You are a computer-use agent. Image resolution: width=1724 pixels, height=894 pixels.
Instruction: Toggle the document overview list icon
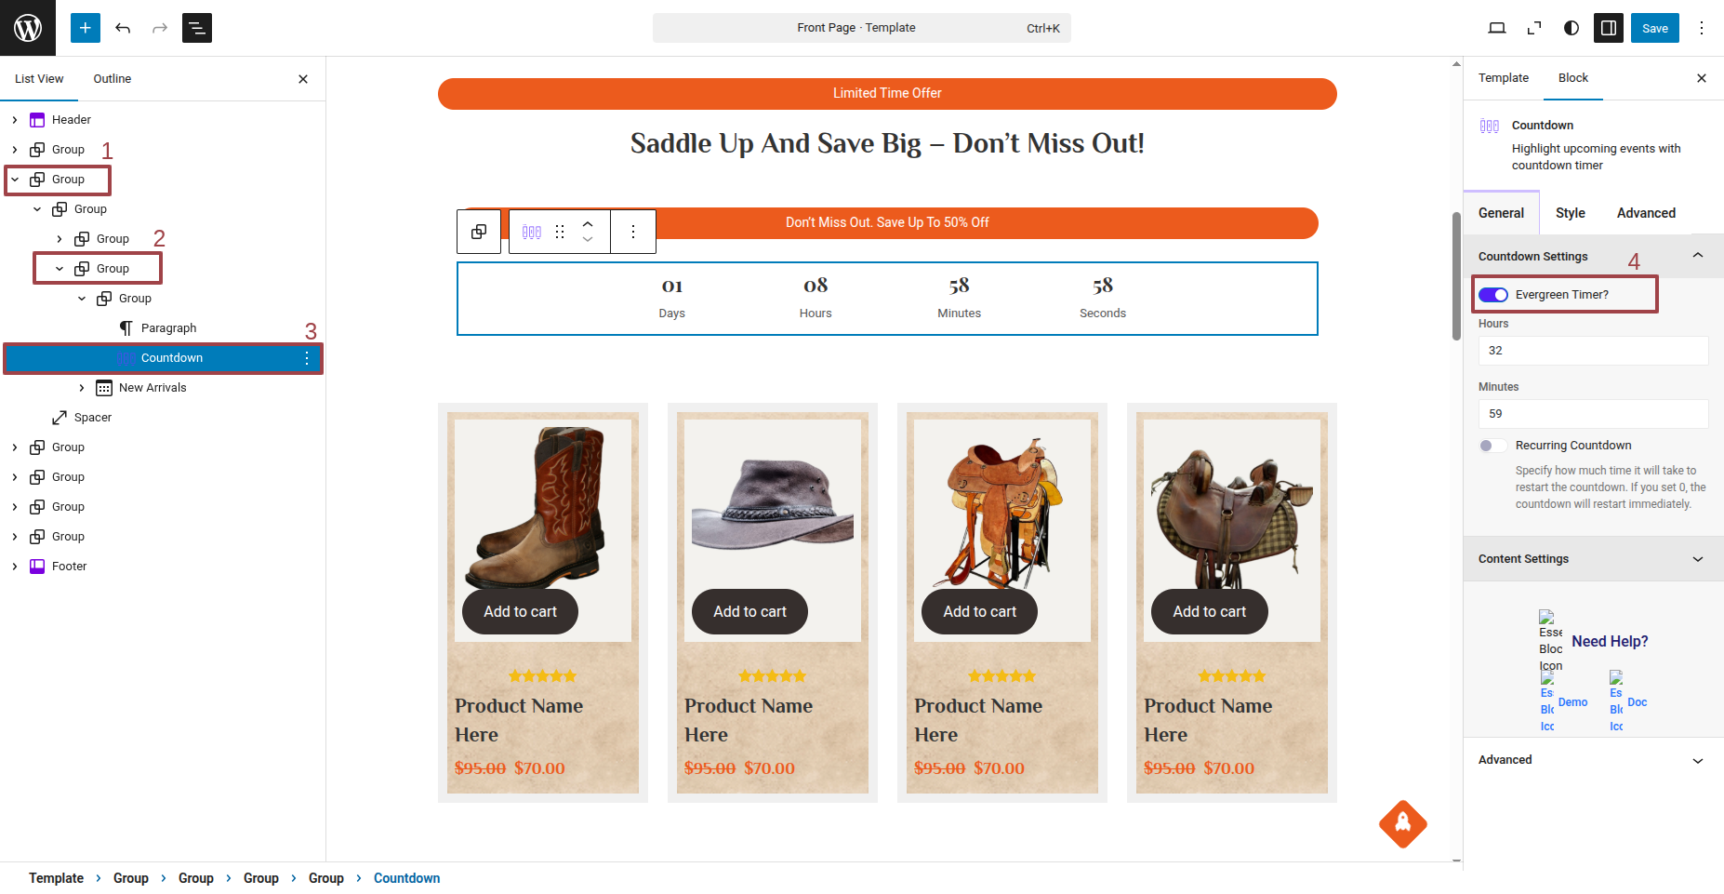(x=197, y=28)
